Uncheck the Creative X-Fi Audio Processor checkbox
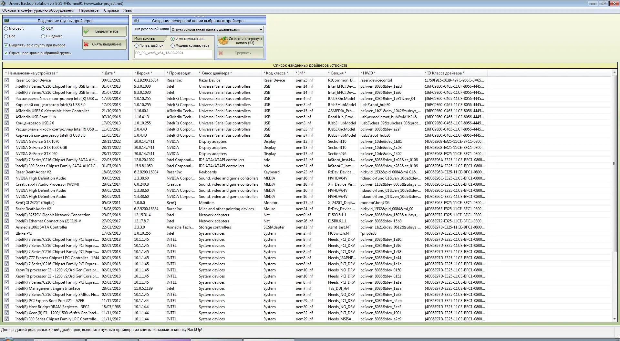The image size is (620, 341). pyautogui.click(x=6, y=184)
